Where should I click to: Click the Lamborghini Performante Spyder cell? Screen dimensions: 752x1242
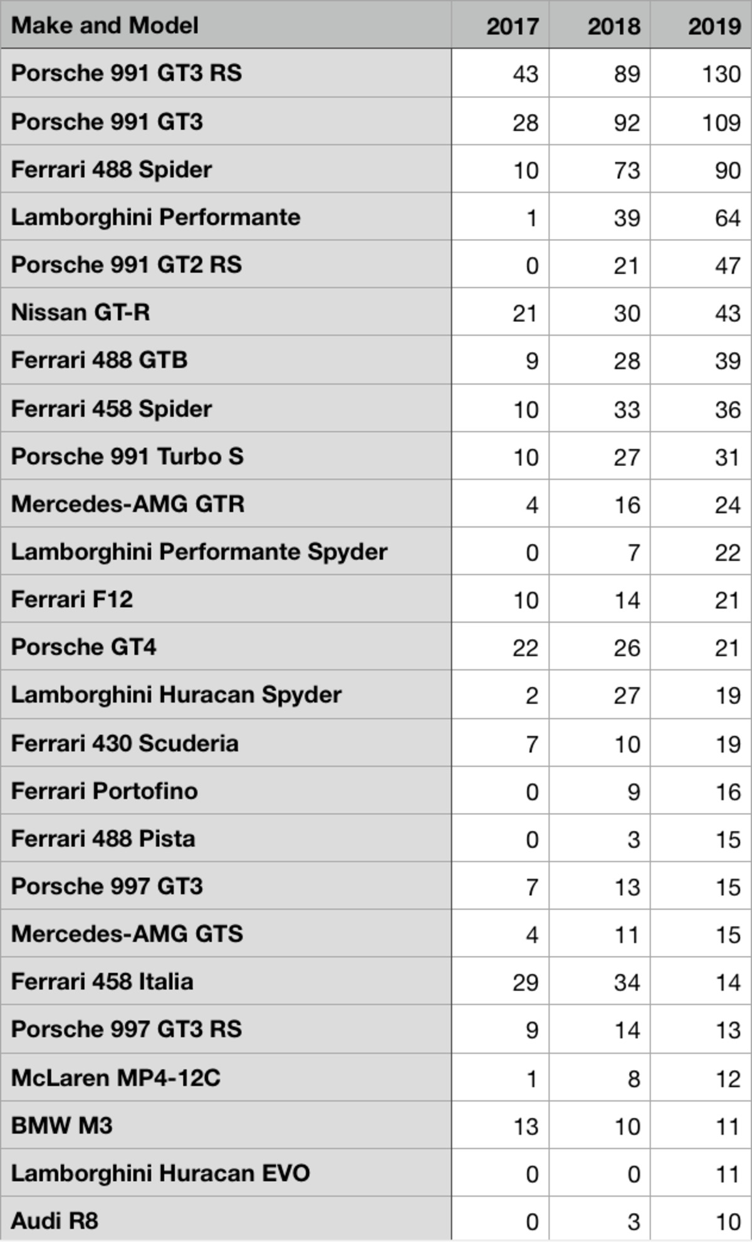(x=226, y=551)
